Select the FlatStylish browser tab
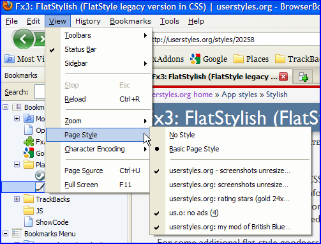 pyautogui.click(x=215, y=77)
